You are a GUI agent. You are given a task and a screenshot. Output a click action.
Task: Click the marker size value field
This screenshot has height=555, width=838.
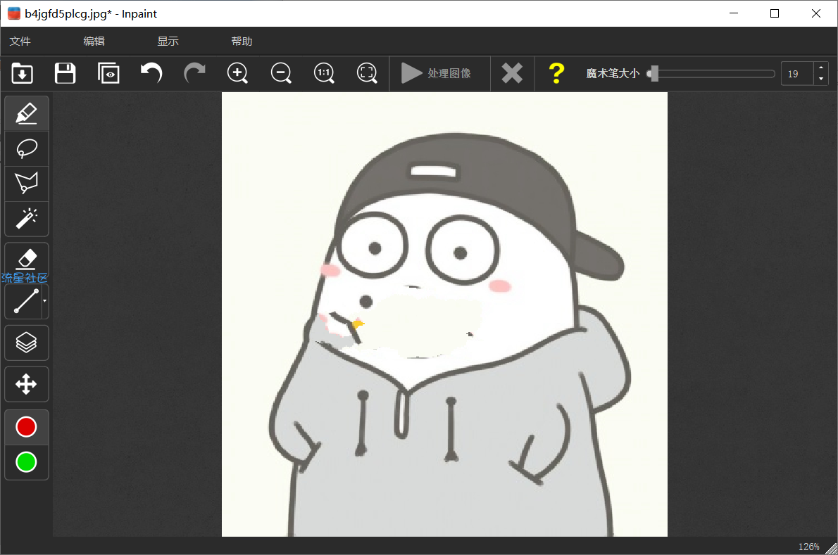797,74
